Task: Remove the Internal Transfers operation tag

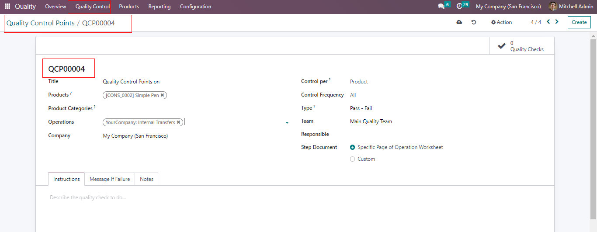Action: [178, 122]
